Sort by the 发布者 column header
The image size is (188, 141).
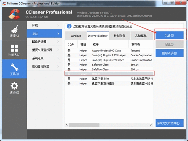141,44
